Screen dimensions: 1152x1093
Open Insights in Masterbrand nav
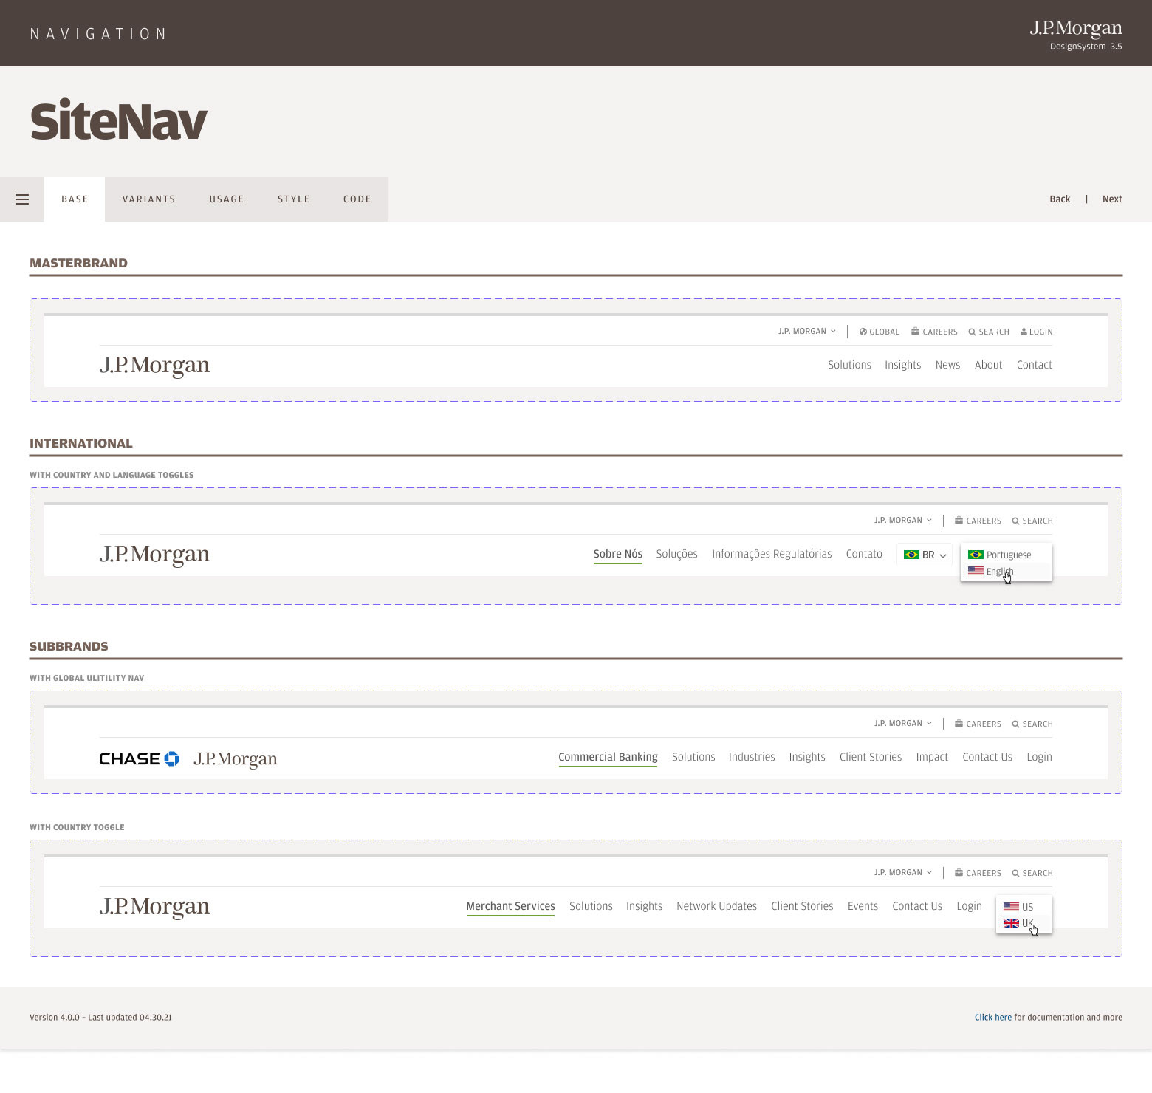pos(903,365)
